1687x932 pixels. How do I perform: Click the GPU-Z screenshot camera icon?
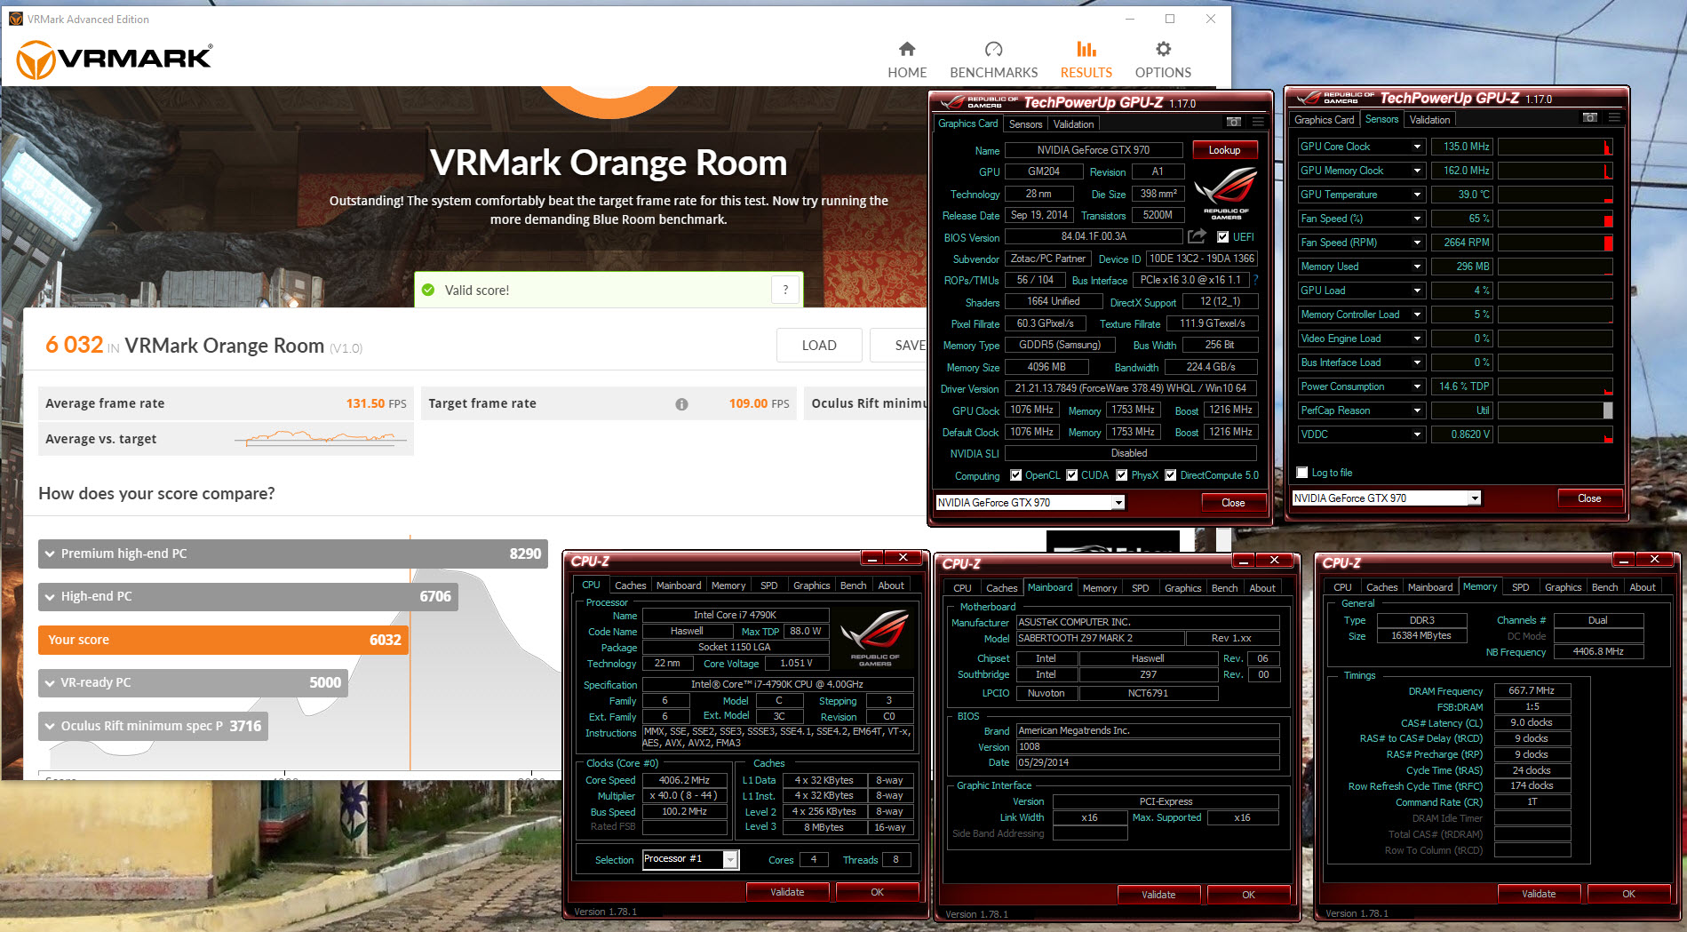[x=1233, y=123]
